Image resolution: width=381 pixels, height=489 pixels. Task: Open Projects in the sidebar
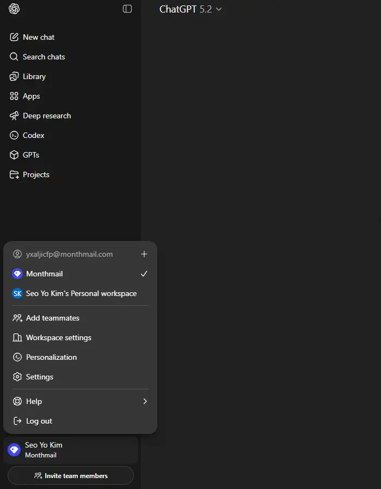click(x=70, y=174)
